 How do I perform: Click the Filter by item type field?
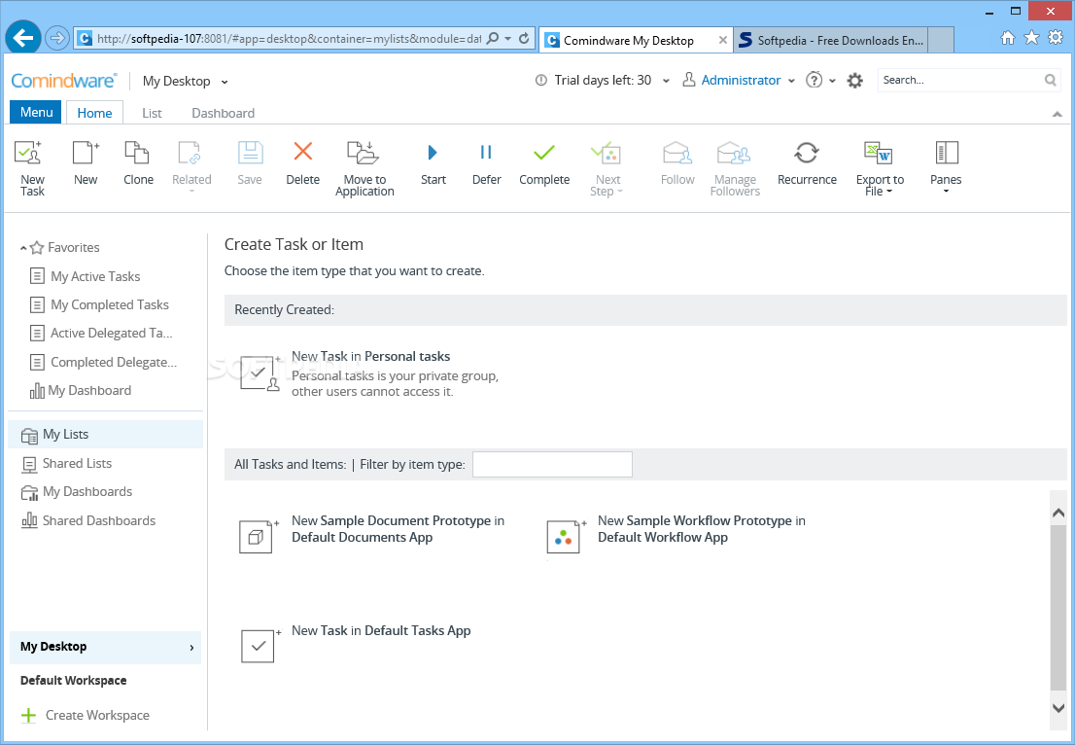553,465
